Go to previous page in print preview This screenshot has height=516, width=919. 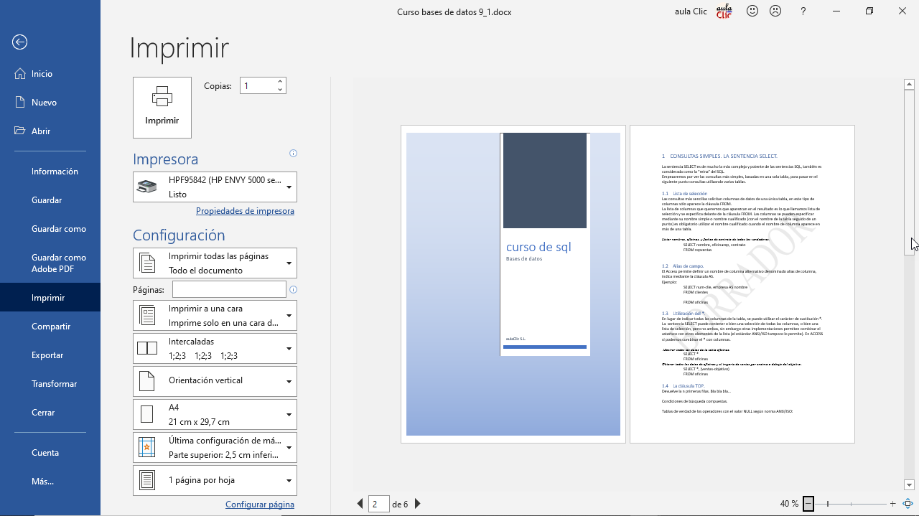[360, 505]
